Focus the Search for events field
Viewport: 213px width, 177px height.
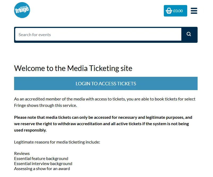click(x=98, y=35)
